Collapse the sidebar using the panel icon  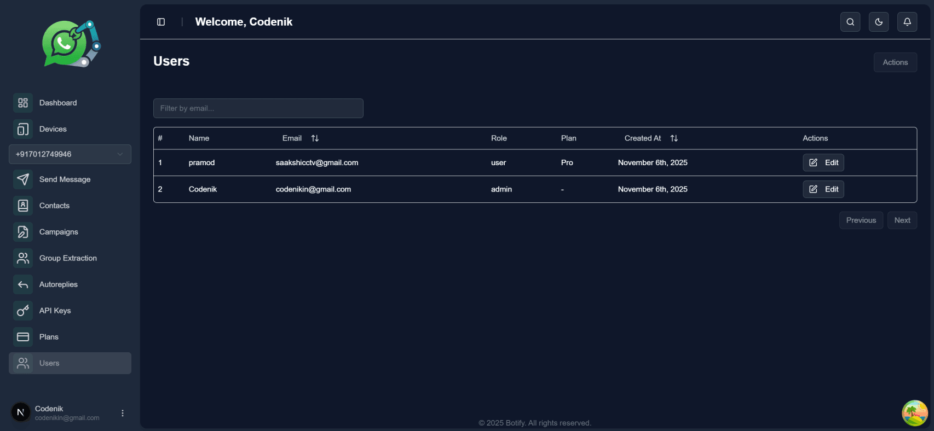pos(161,22)
